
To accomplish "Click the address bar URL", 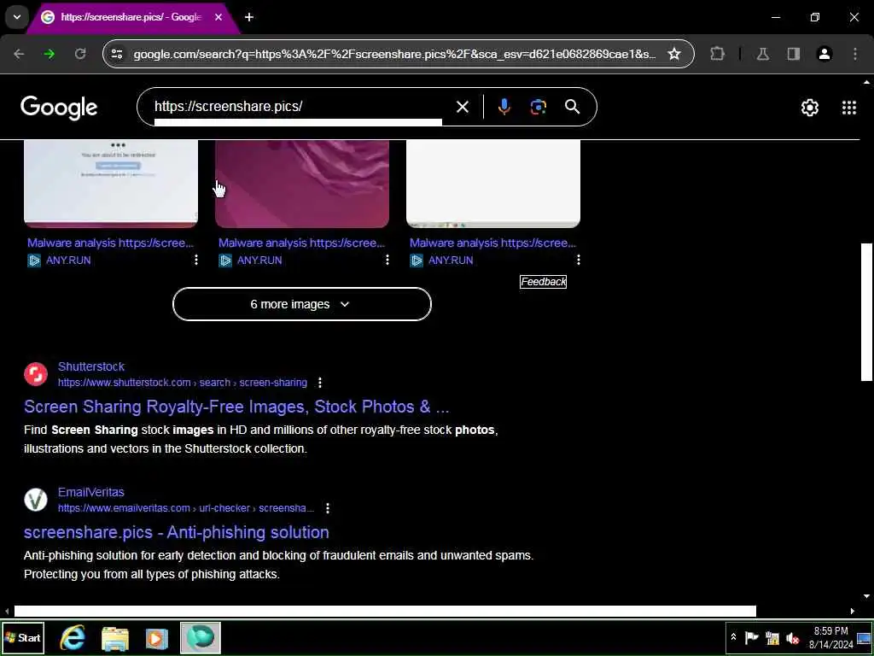I will 394,54.
